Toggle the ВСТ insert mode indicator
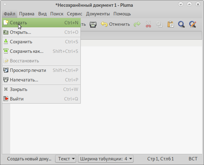The height and width of the screenshot is (165, 204). [193, 159]
